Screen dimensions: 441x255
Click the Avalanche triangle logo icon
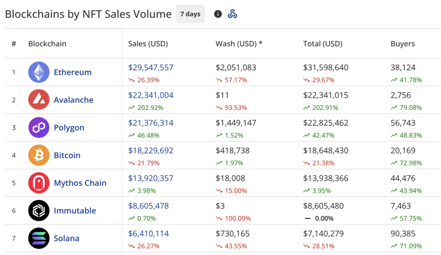click(38, 100)
